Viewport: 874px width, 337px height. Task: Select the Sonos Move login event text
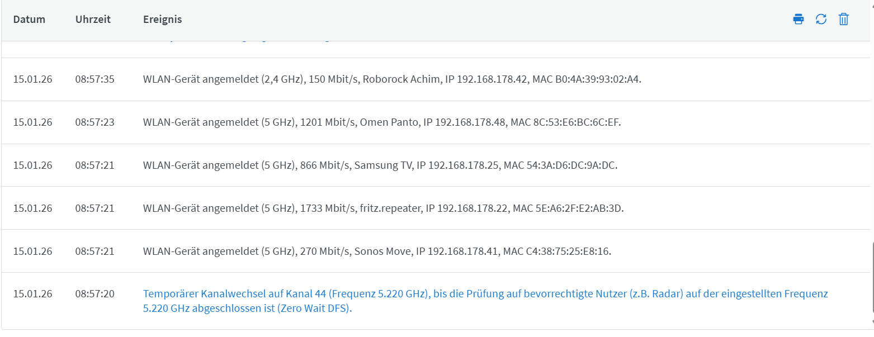coord(377,251)
